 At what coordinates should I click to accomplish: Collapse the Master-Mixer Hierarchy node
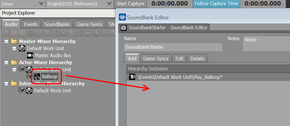tap(6, 41)
